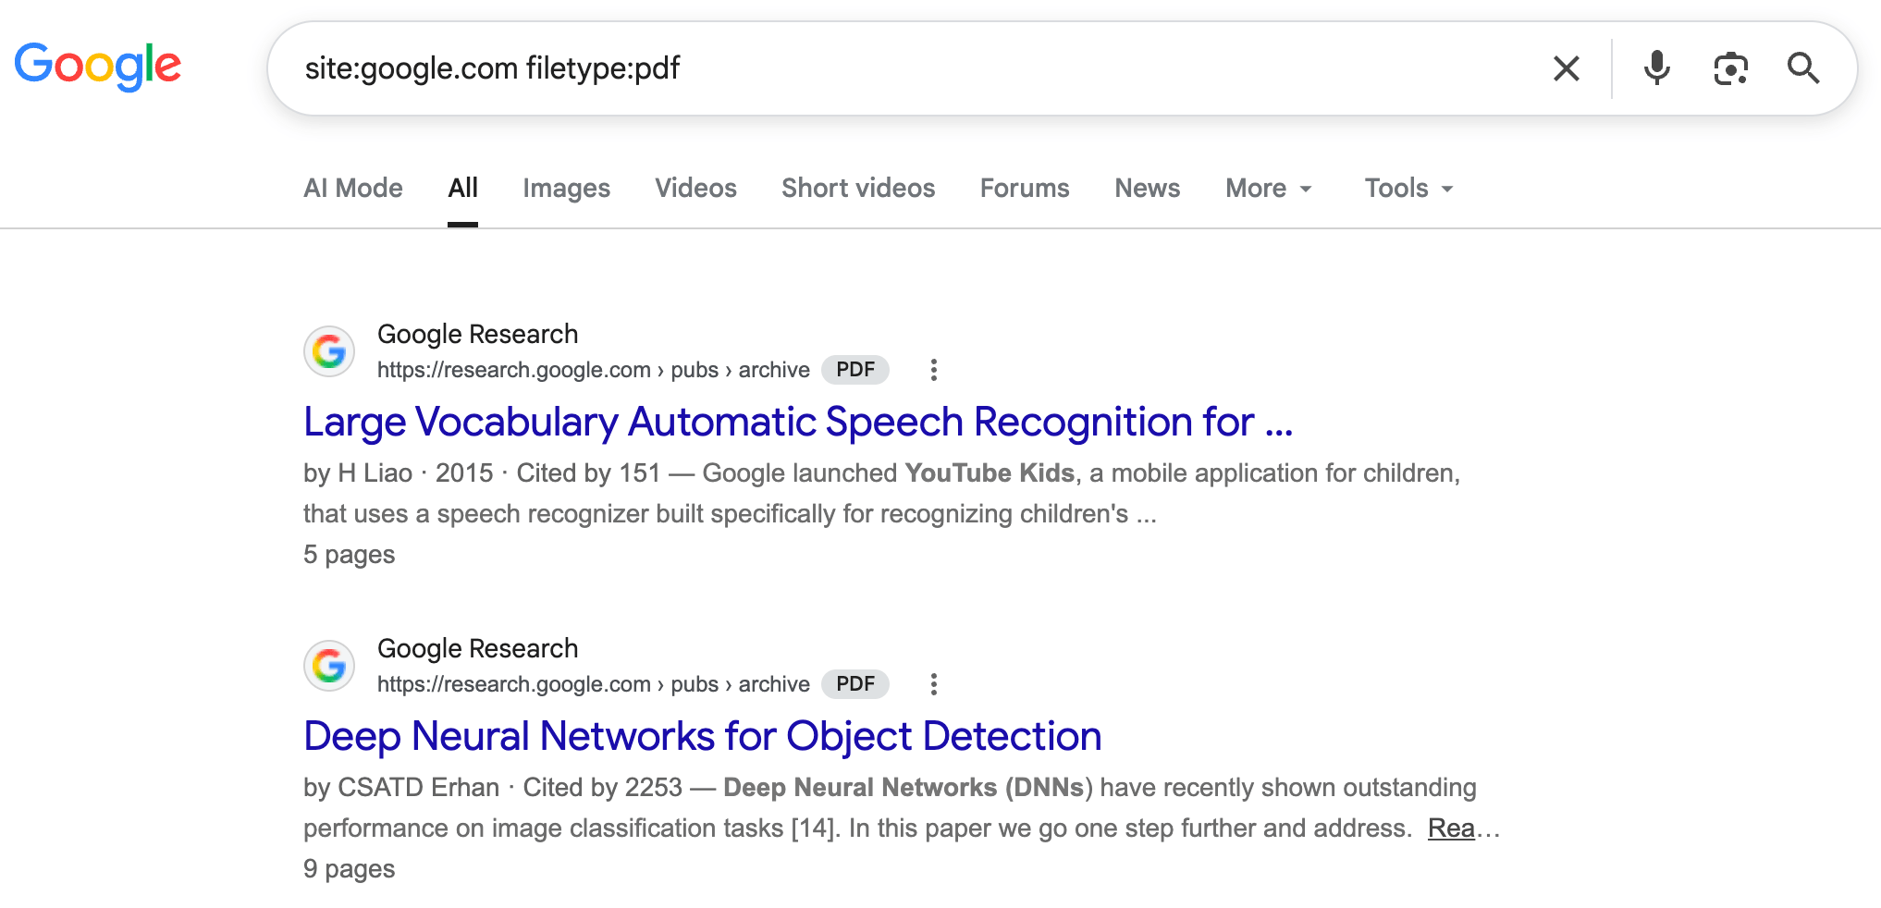Click the '9 pages' text
The image size is (1881, 908).
(350, 869)
